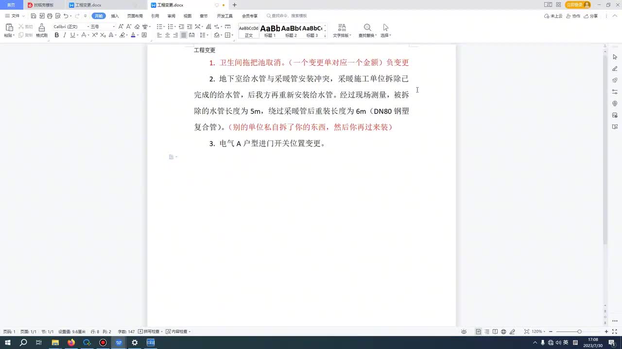Image resolution: width=622 pixels, height=349 pixels.
Task: Toggle Strikethrough text formatting
Action: click(84, 35)
